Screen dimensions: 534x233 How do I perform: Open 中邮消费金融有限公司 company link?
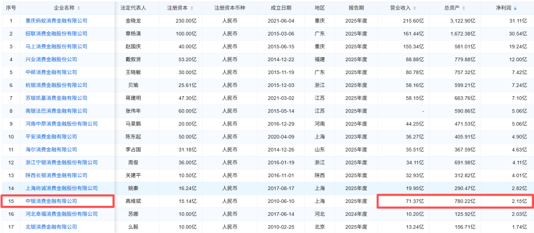coord(51,73)
